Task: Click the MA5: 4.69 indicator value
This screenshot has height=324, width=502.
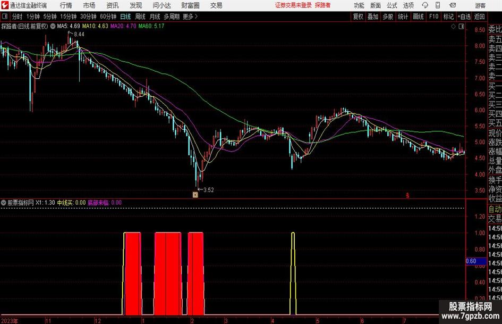Action: [x=69, y=26]
